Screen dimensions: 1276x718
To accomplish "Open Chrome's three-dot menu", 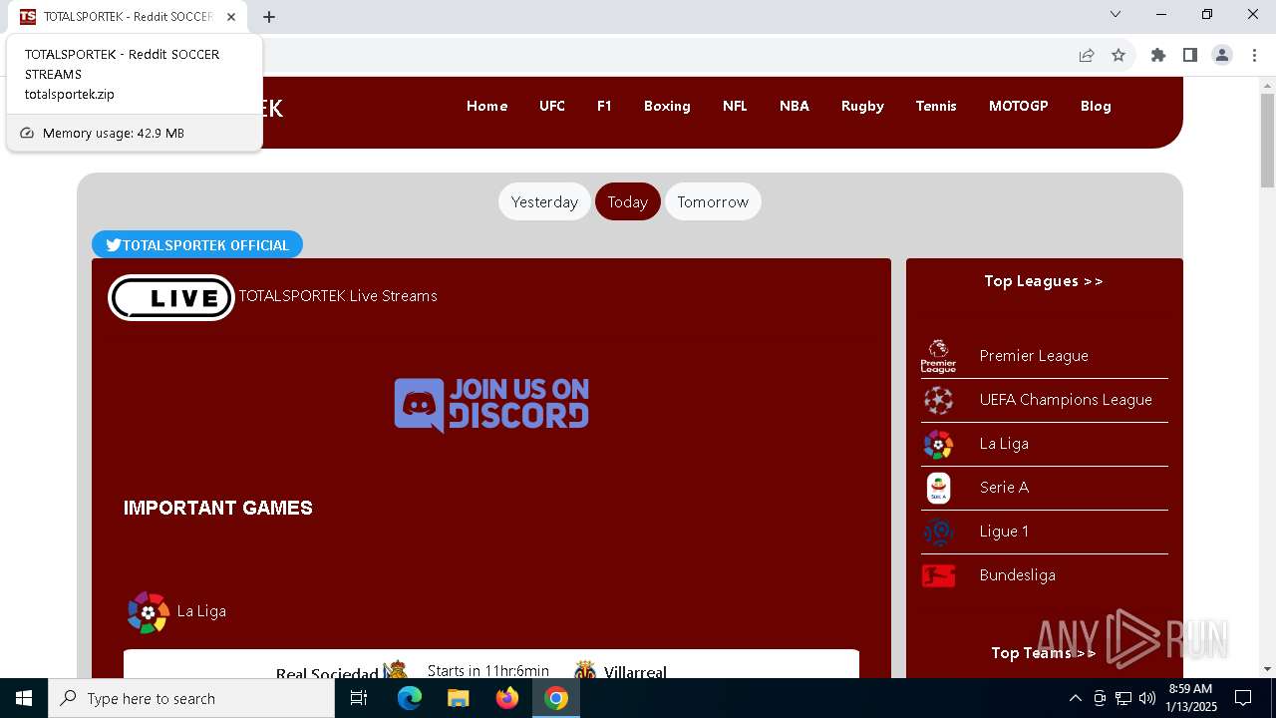I will 1254,55.
